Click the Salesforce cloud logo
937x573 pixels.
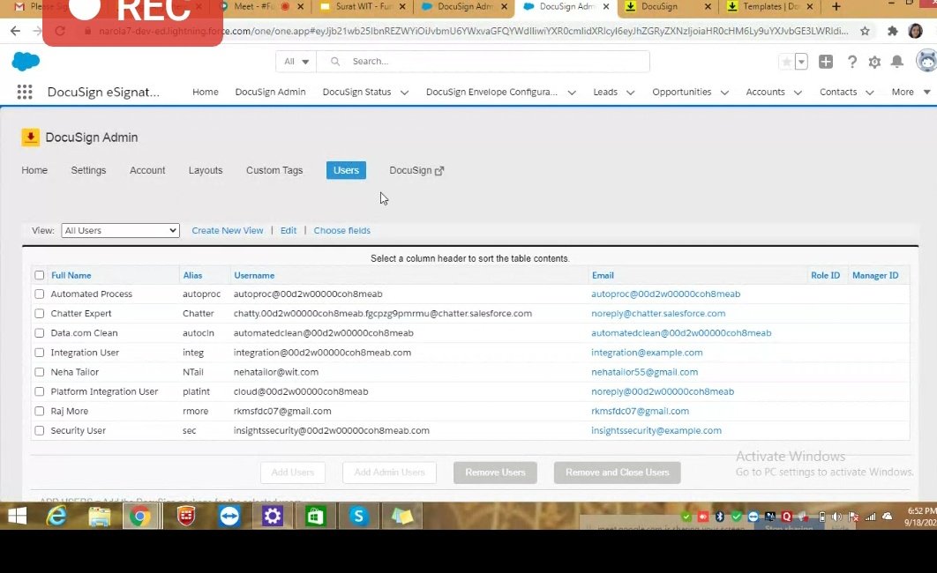26,61
